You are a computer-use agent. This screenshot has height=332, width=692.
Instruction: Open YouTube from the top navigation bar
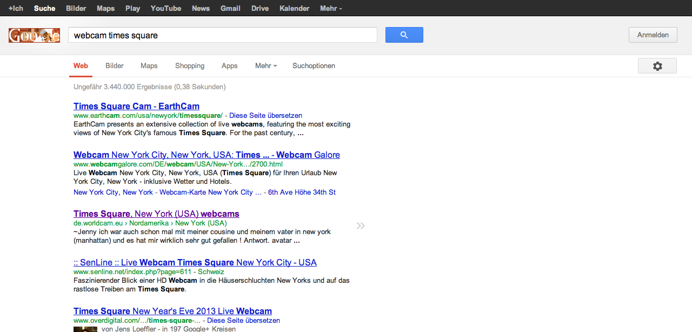166,8
